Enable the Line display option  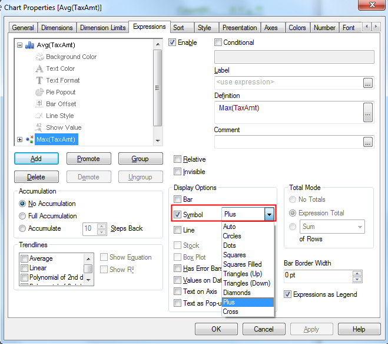177,230
